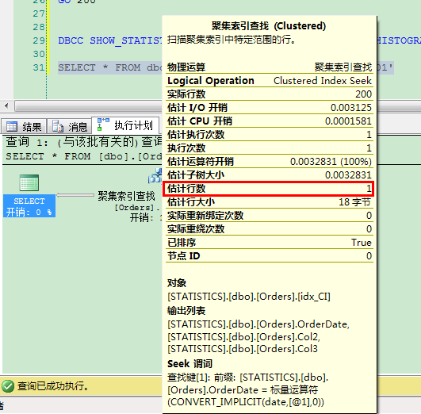
Task: Click the DBCC SHOW_STATISTICS code line
Action: (110, 40)
